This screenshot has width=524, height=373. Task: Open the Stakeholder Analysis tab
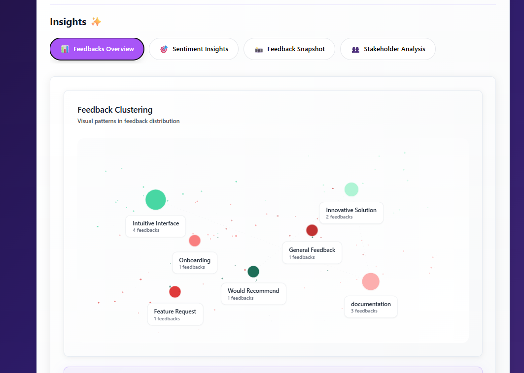coord(387,49)
